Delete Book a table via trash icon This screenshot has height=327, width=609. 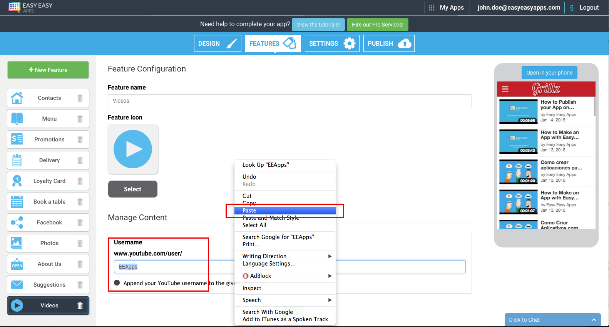pyautogui.click(x=80, y=202)
